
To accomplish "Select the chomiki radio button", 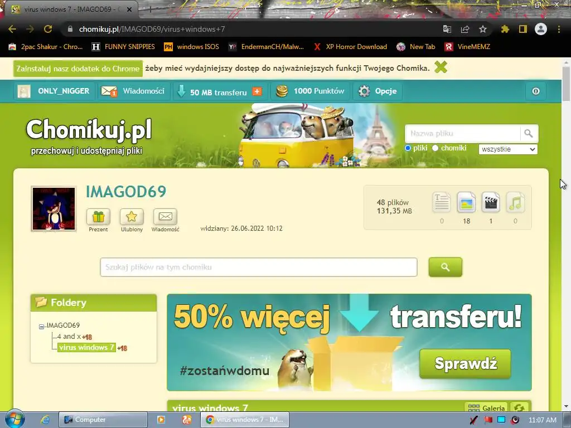I will 435,148.
